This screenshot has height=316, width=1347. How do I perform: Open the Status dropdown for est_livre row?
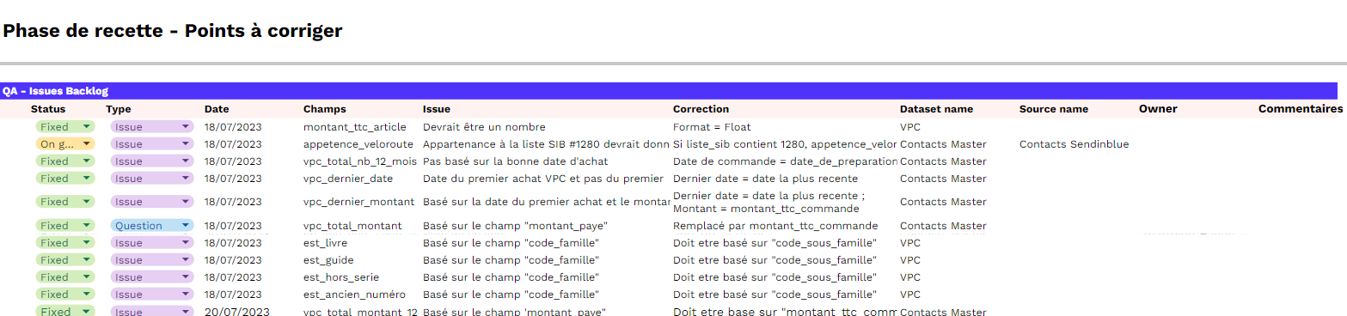[x=65, y=243]
